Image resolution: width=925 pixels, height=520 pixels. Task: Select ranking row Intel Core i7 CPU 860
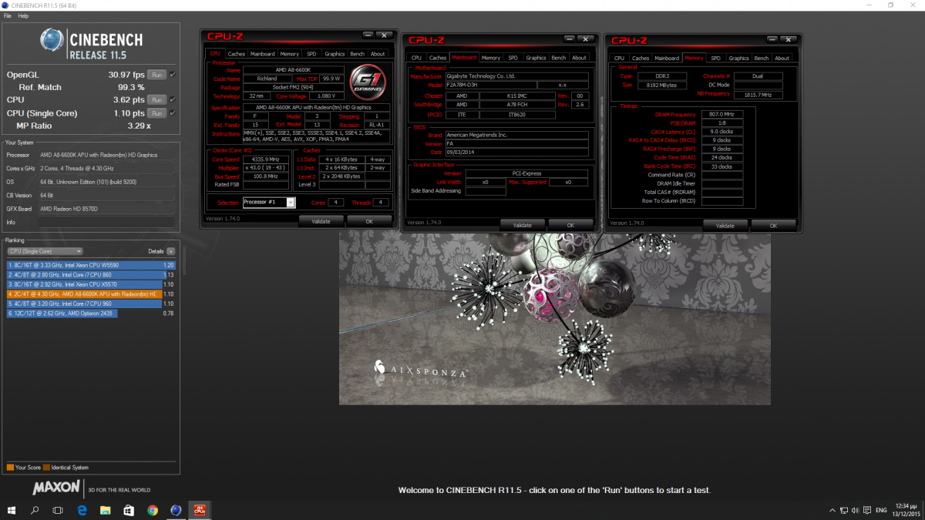click(x=91, y=274)
